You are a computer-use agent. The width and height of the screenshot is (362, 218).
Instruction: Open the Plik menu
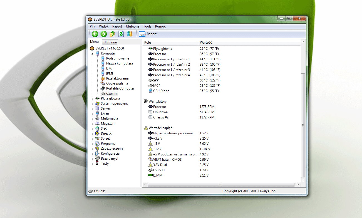pyautogui.click(x=93, y=26)
